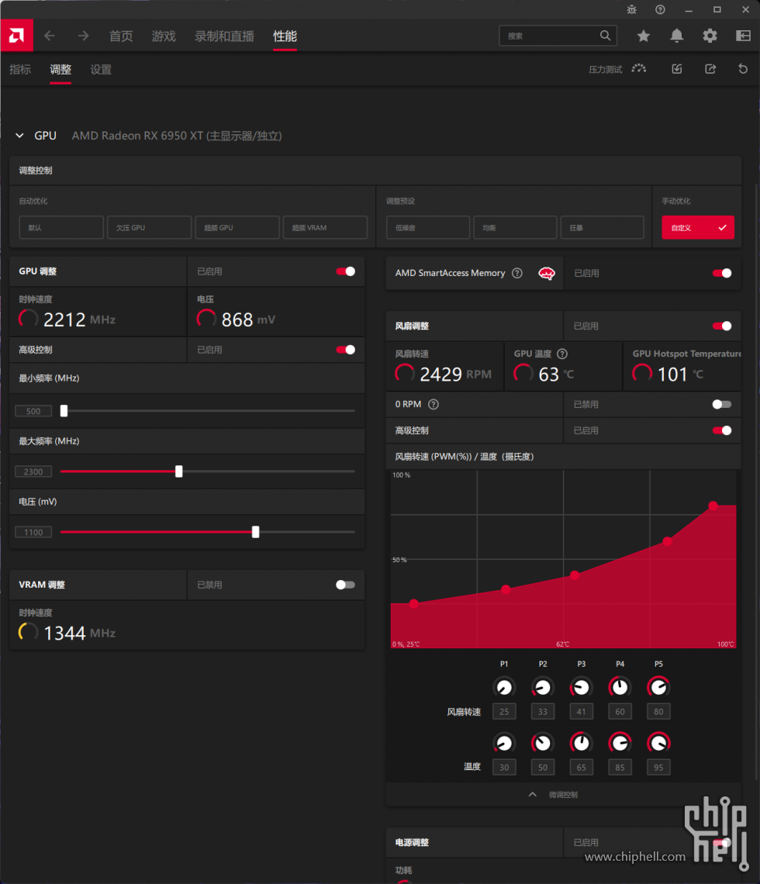Collapse the GPU section chevron
This screenshot has height=884, width=760.
(x=19, y=136)
